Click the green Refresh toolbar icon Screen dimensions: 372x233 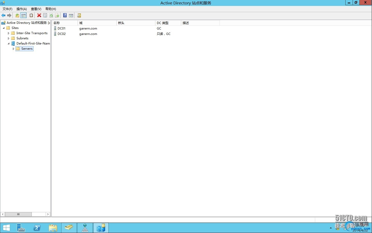pos(51,16)
